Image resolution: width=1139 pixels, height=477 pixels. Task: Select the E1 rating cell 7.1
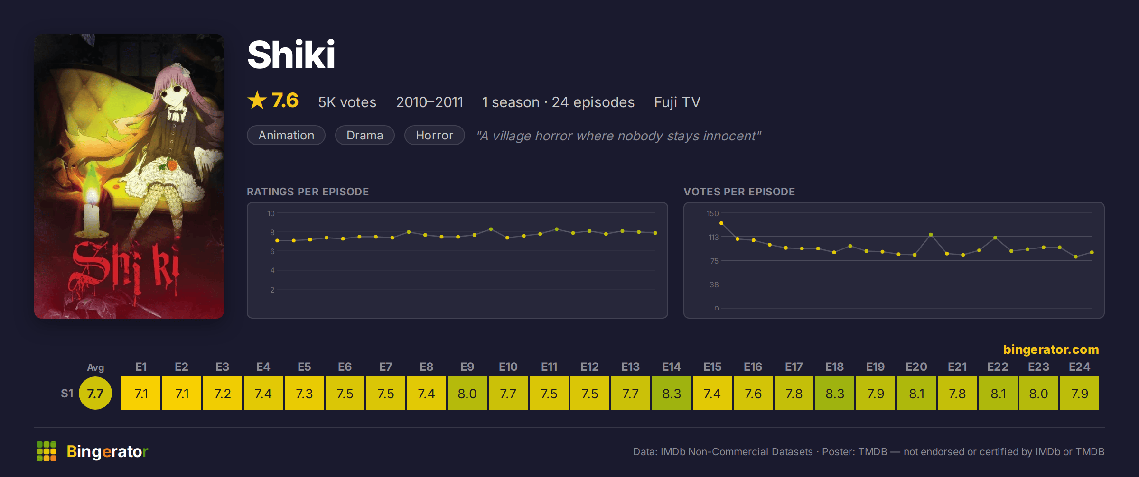[141, 393]
